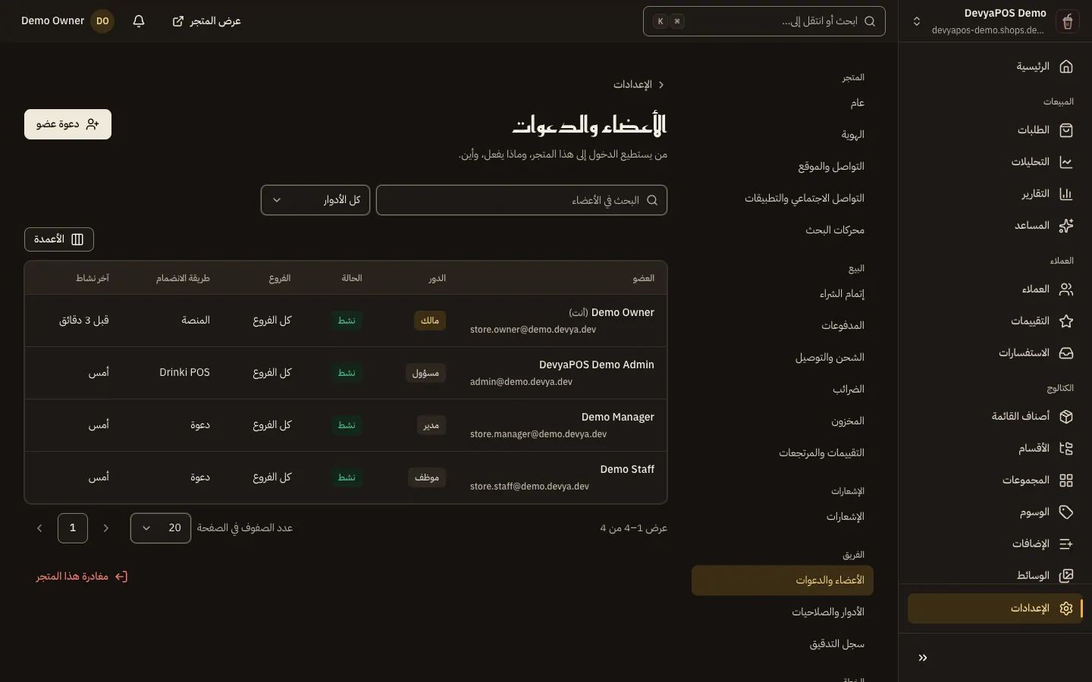Focus the البحث في الأعضاء search field
Screen dimensions: 1092x682
click(522, 200)
